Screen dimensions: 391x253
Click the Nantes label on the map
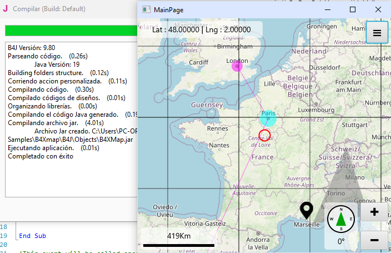(219, 145)
